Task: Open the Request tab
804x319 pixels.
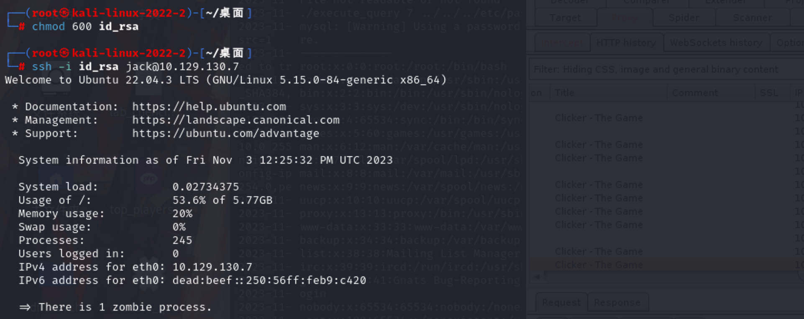Action: click(561, 302)
